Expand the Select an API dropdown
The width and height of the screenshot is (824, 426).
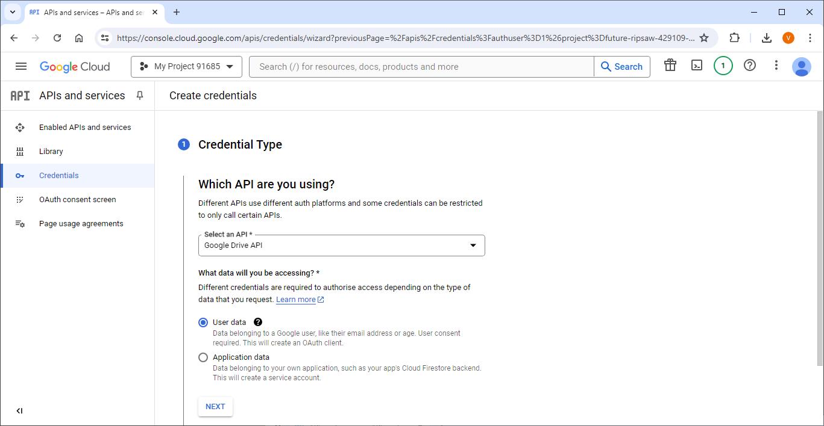coord(341,245)
